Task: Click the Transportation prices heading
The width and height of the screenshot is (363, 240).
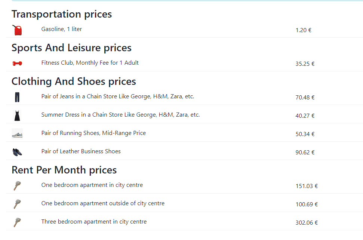Action: coord(62,14)
